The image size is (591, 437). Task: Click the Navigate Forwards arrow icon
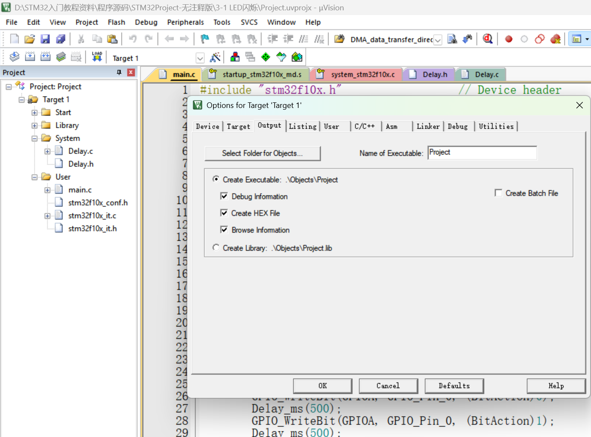pos(185,39)
